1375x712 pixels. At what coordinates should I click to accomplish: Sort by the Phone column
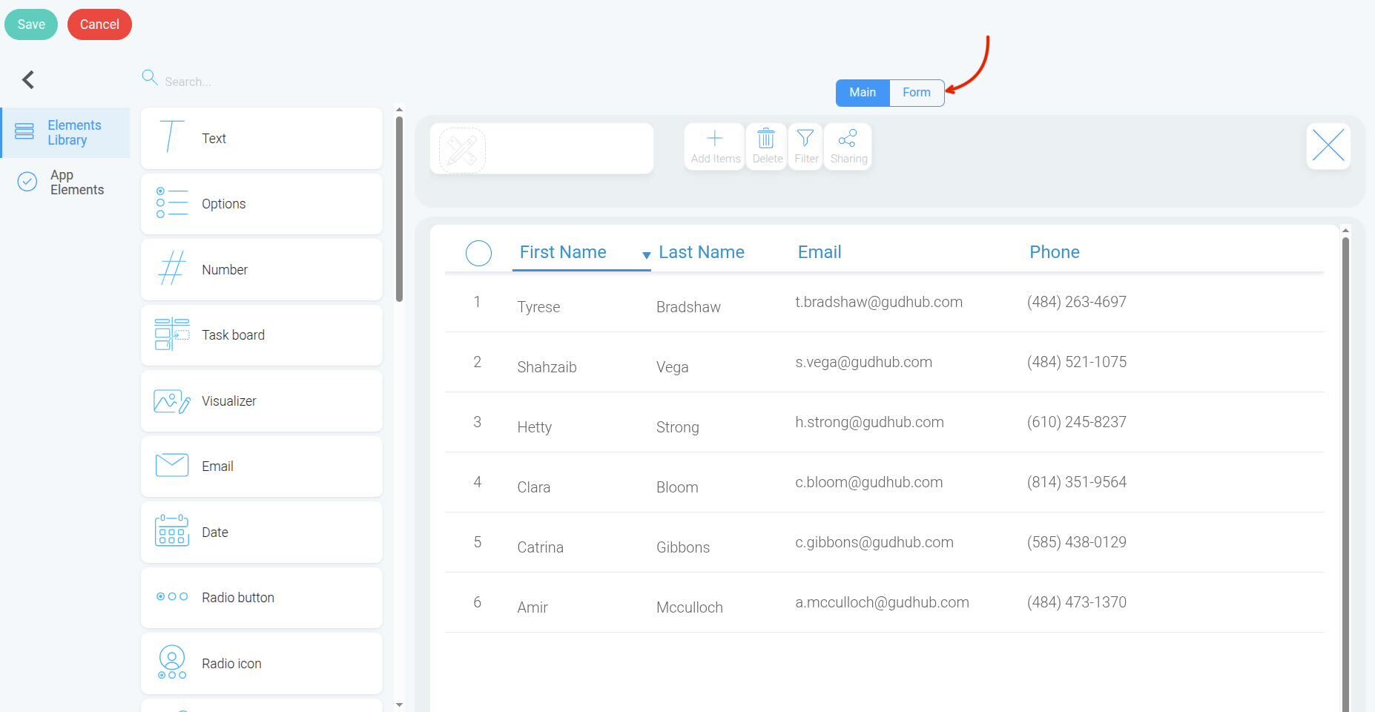click(1055, 252)
